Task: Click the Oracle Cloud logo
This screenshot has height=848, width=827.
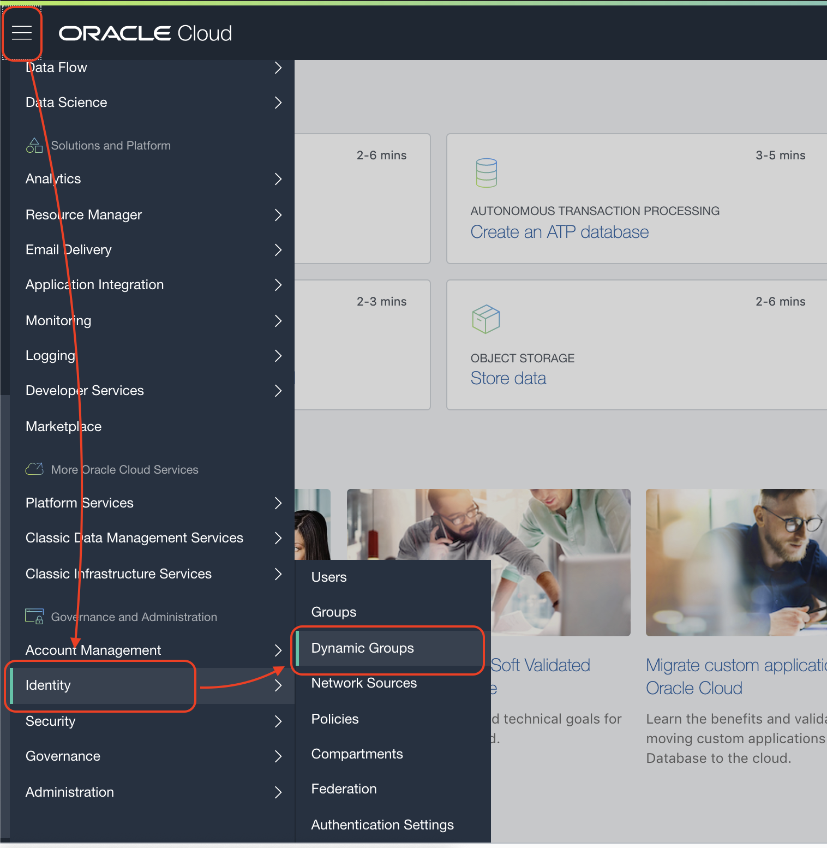Action: (145, 33)
